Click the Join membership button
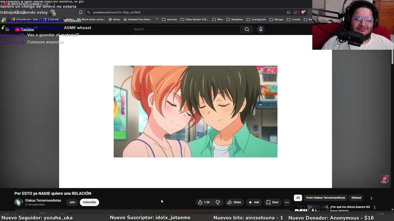This screenshot has height=221, width=394. click(x=72, y=202)
